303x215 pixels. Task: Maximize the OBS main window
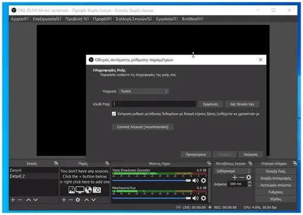tap(273, 10)
